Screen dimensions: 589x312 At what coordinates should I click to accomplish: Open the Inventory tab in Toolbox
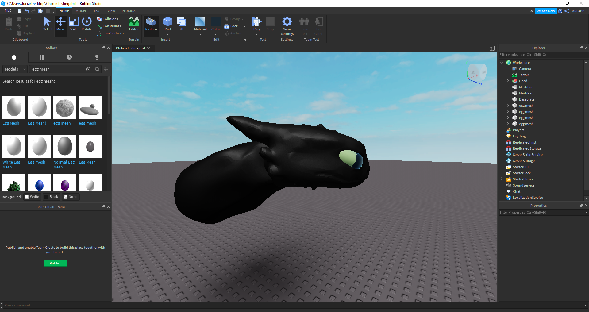pyautogui.click(x=42, y=57)
